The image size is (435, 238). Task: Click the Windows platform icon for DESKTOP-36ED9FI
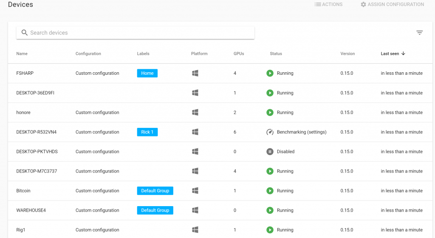pyautogui.click(x=195, y=93)
